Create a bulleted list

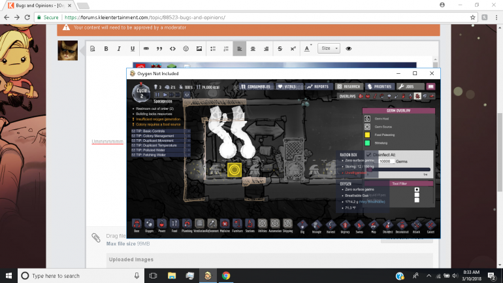pos(213,49)
